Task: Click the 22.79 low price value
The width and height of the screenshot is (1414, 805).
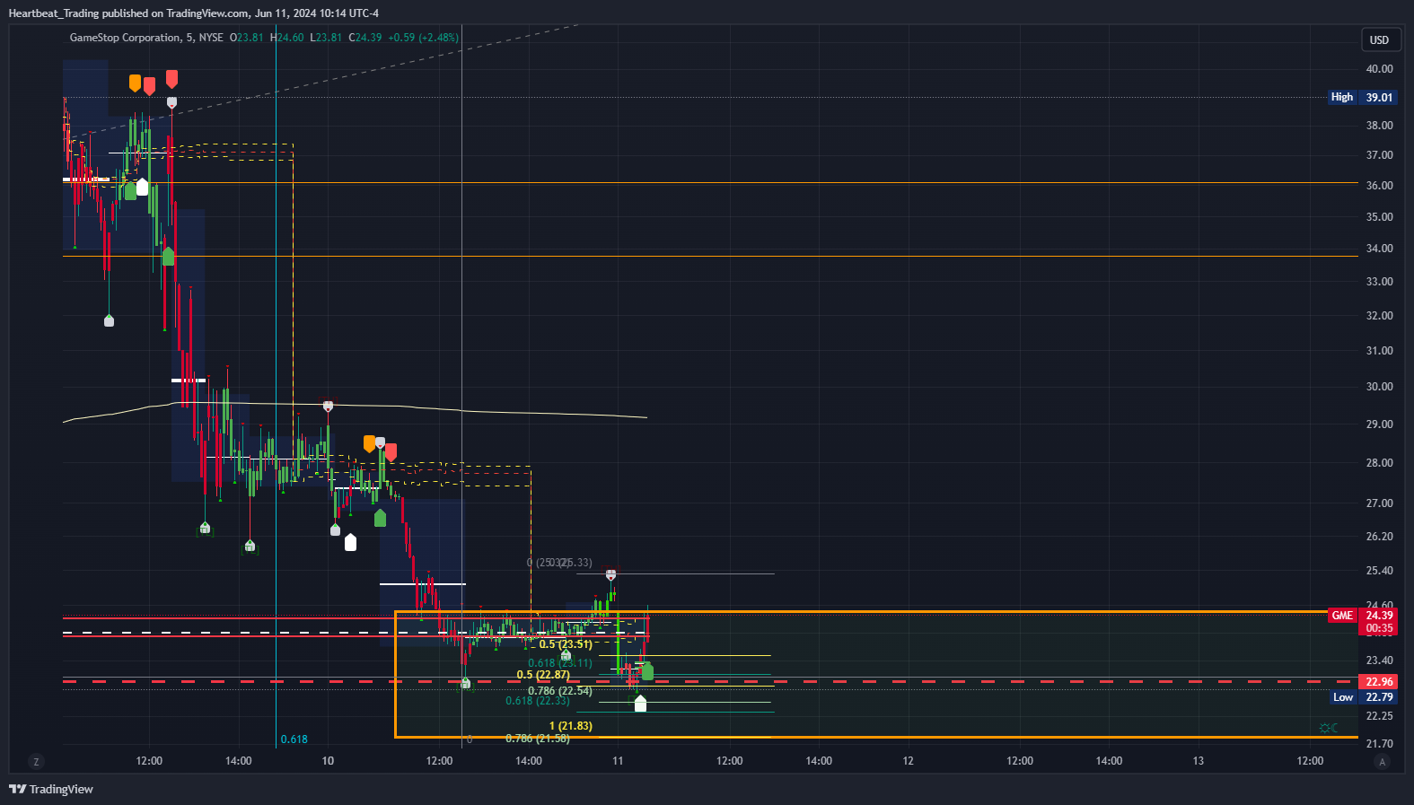Action: [1379, 697]
